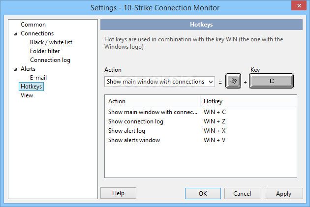This screenshot has width=310, height=207.
Task: Apply the hotkey settings
Action: coord(284,193)
